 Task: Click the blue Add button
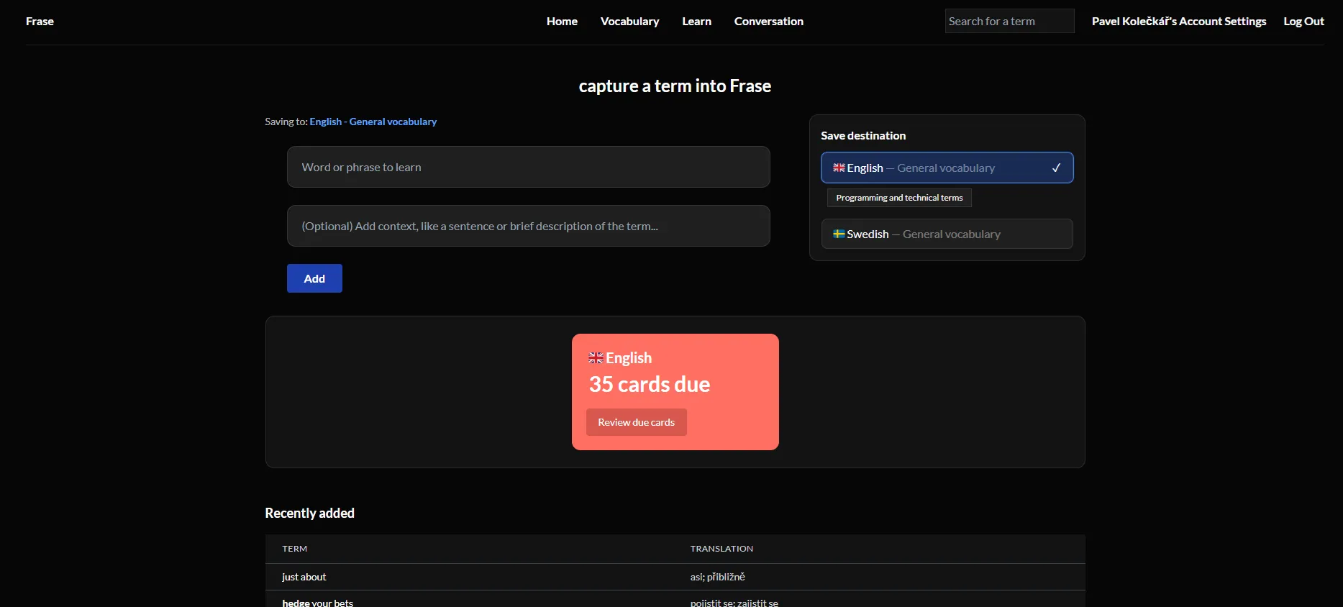[x=314, y=278]
